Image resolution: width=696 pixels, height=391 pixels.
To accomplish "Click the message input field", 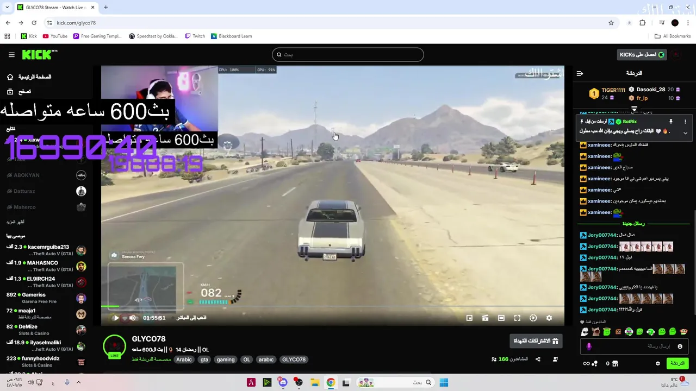I will [635, 346].
